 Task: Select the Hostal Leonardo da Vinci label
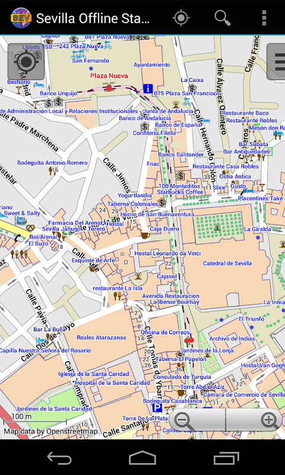(167, 253)
